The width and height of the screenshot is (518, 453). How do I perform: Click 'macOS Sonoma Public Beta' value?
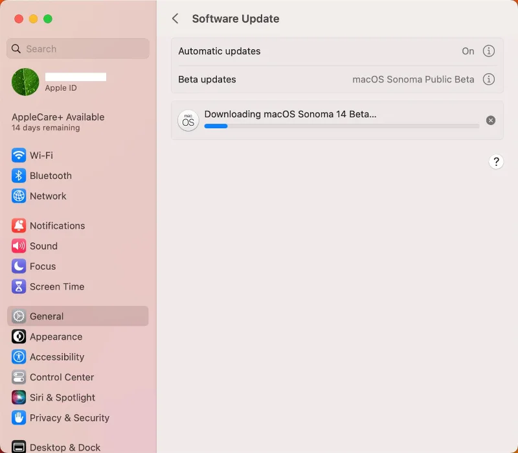point(413,79)
